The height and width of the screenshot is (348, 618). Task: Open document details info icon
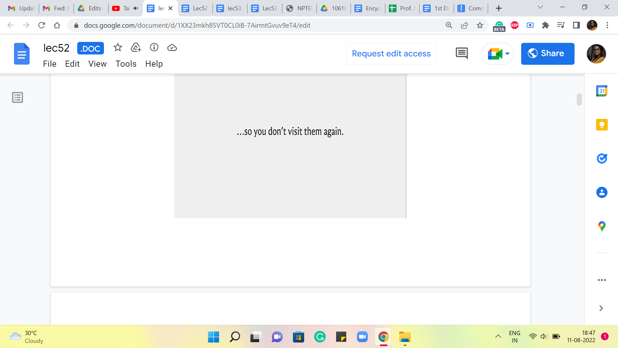tap(154, 48)
